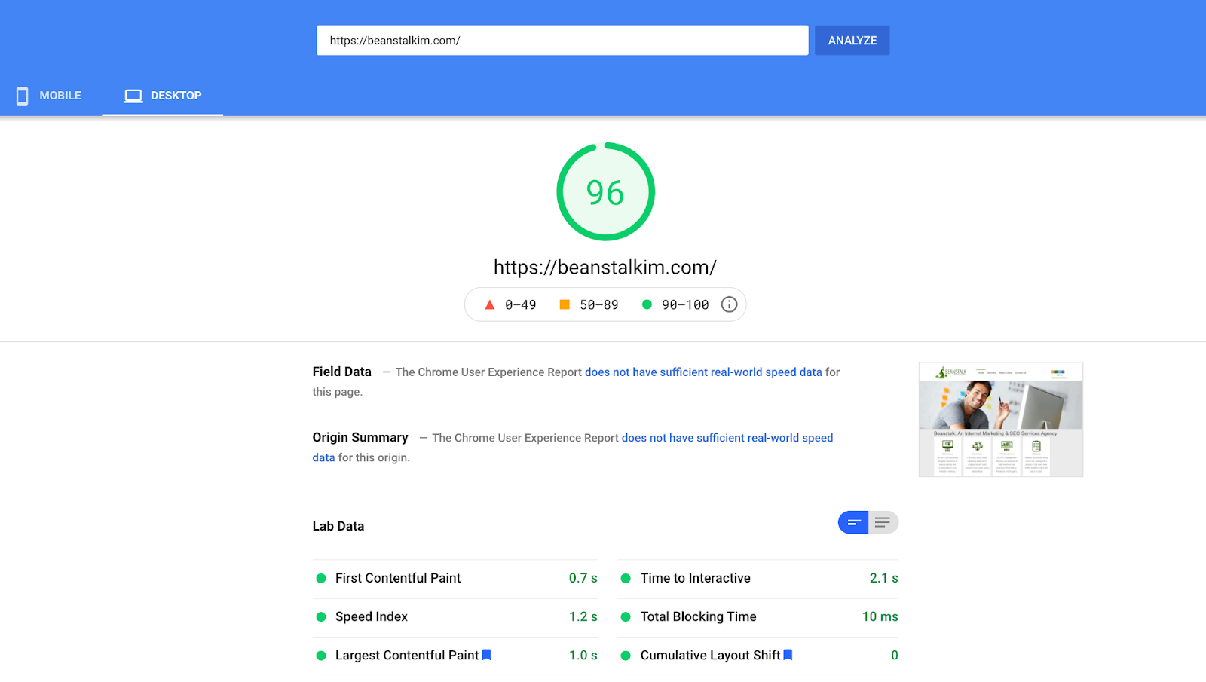Click the red triangle 0–49 legend icon
The width and height of the screenshot is (1206, 682).
489,304
